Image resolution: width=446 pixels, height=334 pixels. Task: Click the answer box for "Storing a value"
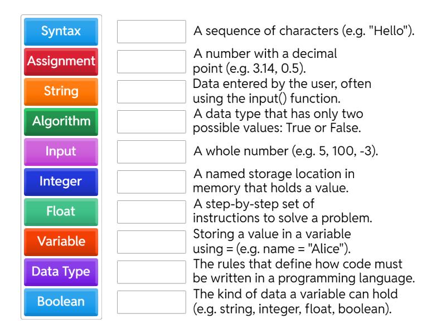pos(152,242)
